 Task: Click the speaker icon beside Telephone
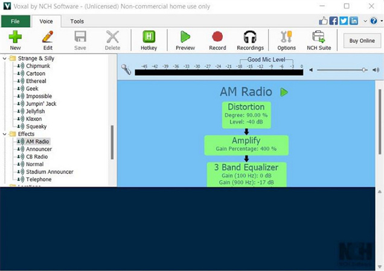[x=21, y=179]
